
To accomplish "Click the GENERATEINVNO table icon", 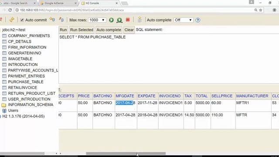I will pos(4,53).
